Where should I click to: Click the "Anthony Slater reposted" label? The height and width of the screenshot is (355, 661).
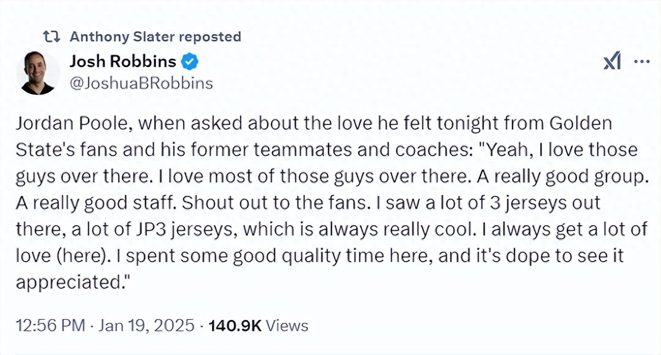[155, 36]
